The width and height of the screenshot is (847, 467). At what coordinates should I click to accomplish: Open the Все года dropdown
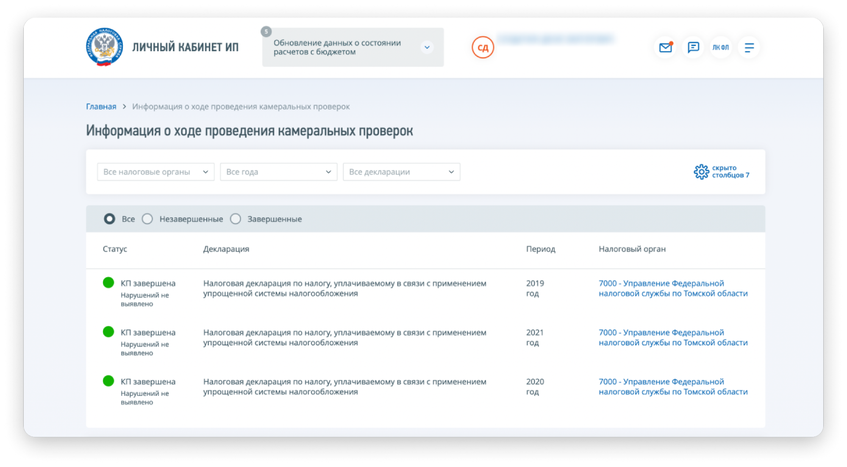coord(279,172)
